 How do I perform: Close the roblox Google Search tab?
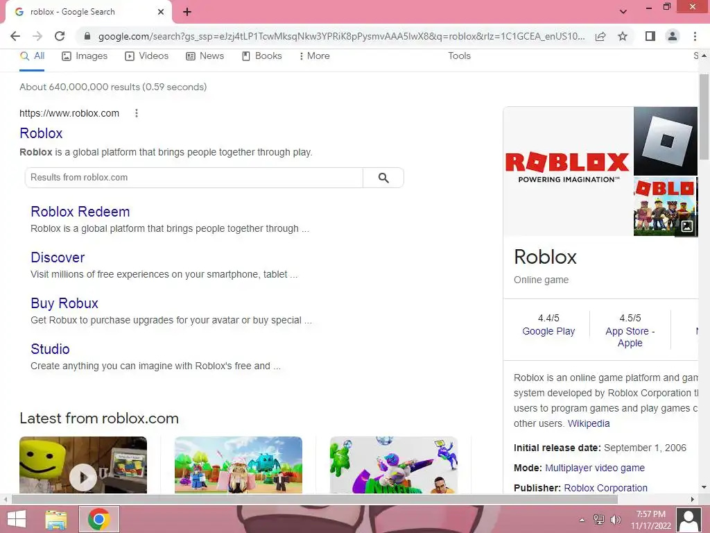[x=161, y=12]
